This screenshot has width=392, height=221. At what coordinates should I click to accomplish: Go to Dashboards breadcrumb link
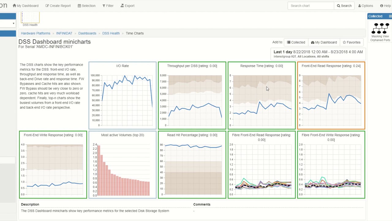87,33
